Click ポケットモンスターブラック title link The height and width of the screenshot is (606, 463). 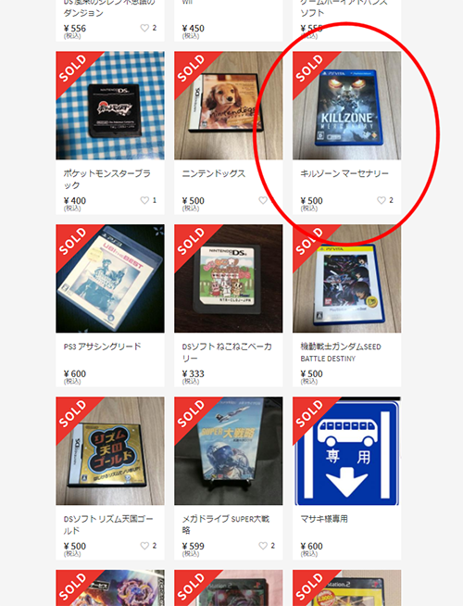pos(107,180)
